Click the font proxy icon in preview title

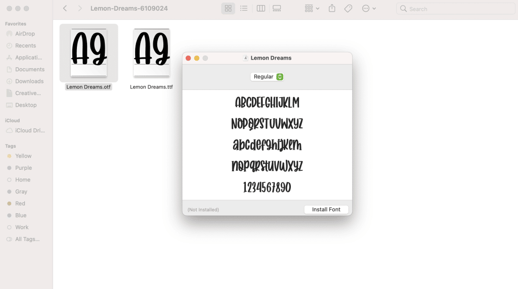pos(245,58)
